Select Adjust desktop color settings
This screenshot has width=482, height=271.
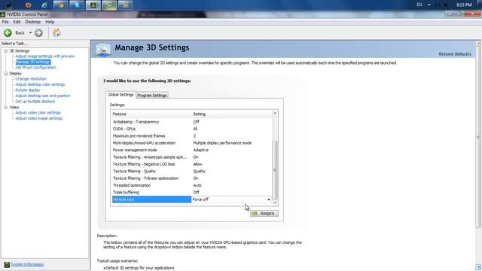pos(40,84)
